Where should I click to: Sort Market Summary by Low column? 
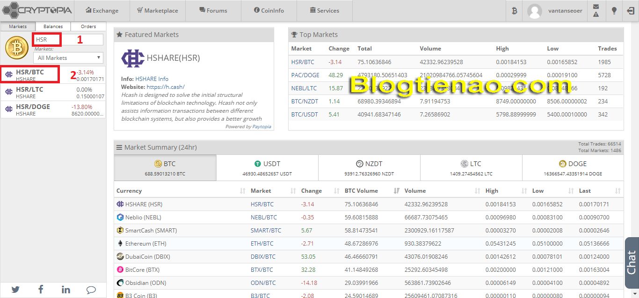click(x=553, y=191)
